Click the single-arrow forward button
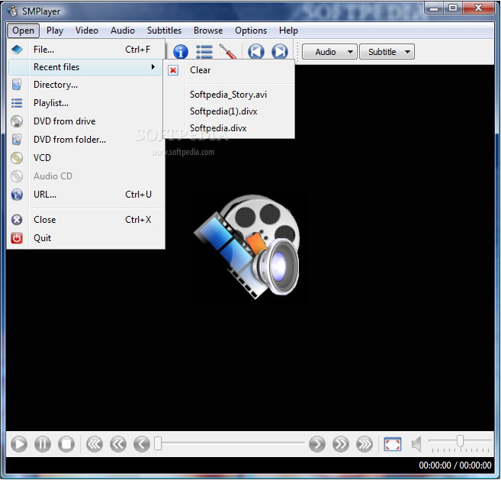The image size is (501, 480). point(317,444)
